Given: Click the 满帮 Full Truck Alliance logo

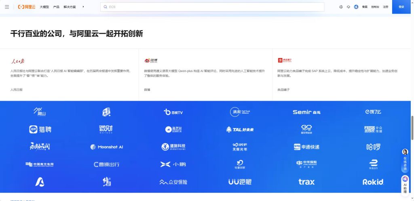Looking at the screenshot, I should 240,112.
